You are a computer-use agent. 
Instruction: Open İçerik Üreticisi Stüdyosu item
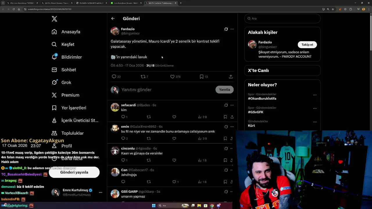point(75,120)
